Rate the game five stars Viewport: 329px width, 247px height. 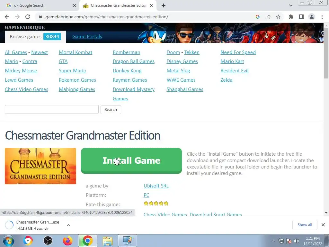point(166,203)
